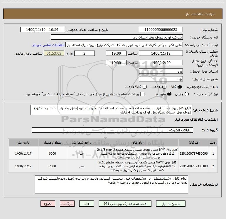Click product code 2281200797480096
The height and width of the screenshot is (219, 226).
[x=194, y=153]
